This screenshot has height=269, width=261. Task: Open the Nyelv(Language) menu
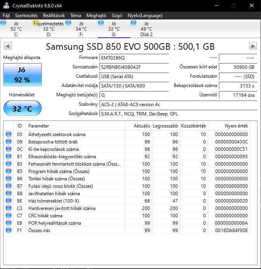(145, 16)
